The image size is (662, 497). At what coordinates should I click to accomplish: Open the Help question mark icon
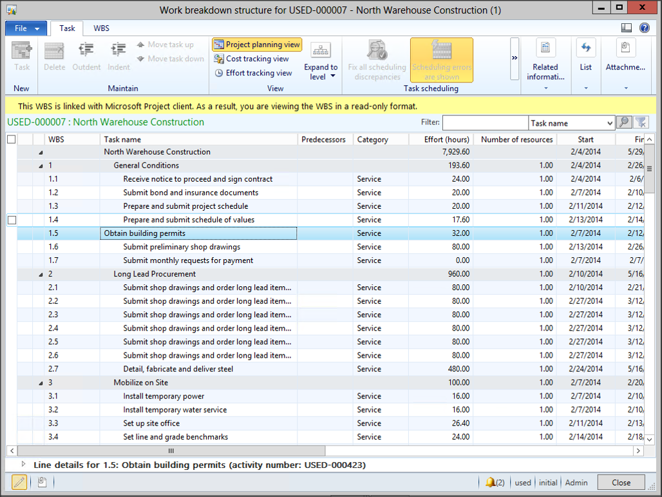(644, 28)
